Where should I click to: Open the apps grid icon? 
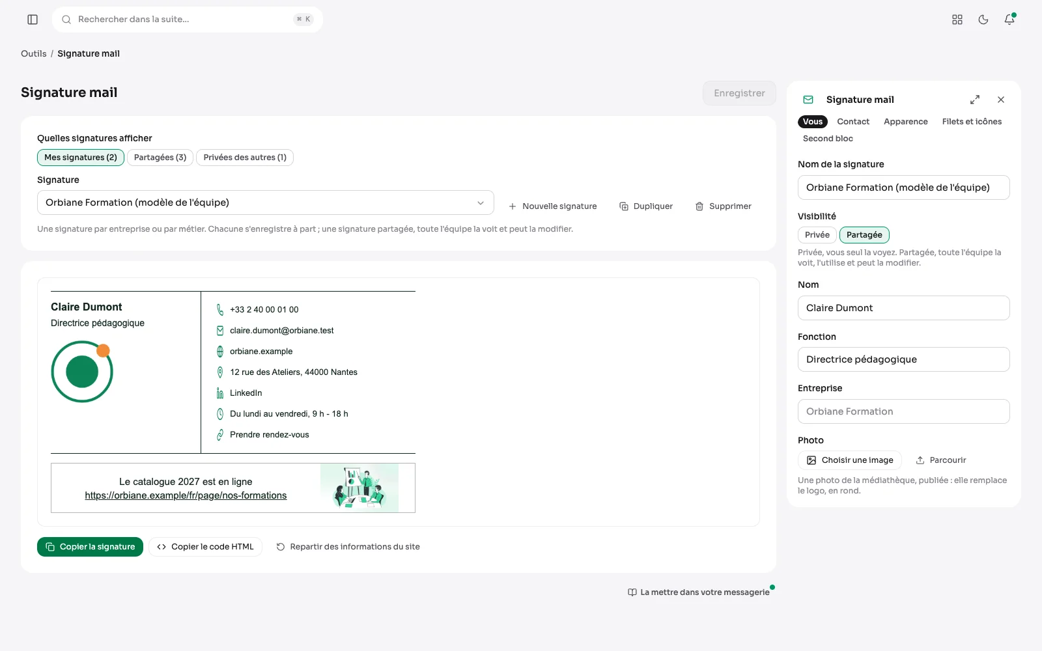click(957, 20)
